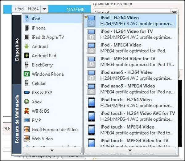Image resolution: width=185 pixels, height=161 pixels.
Task: Select the BlackBerry category
Action: click(x=52, y=65)
